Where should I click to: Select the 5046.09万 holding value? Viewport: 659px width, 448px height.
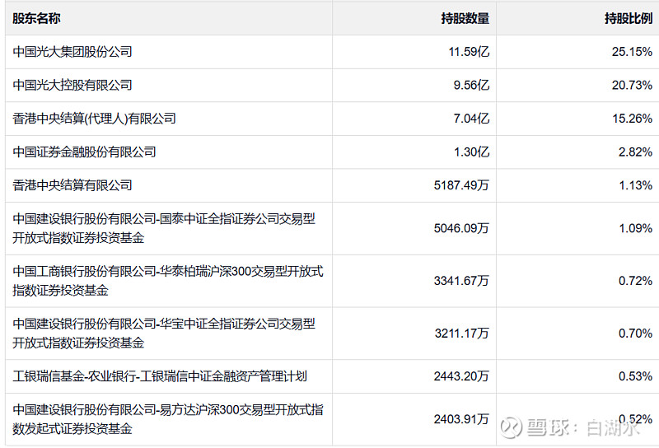point(461,228)
